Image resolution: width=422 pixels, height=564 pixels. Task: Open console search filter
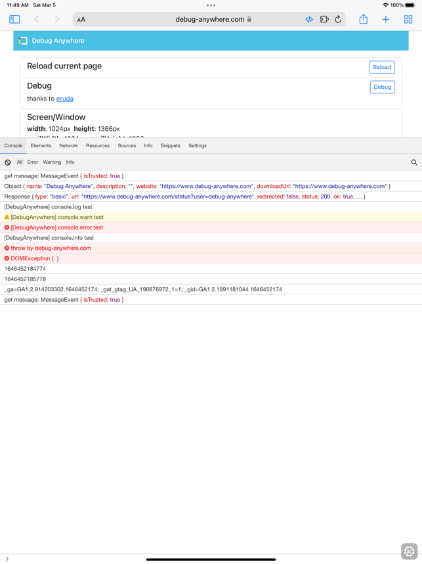point(414,162)
